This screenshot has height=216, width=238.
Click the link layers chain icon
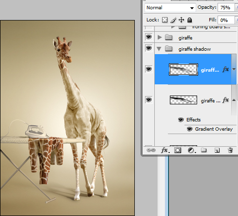pyautogui.click(x=151, y=150)
